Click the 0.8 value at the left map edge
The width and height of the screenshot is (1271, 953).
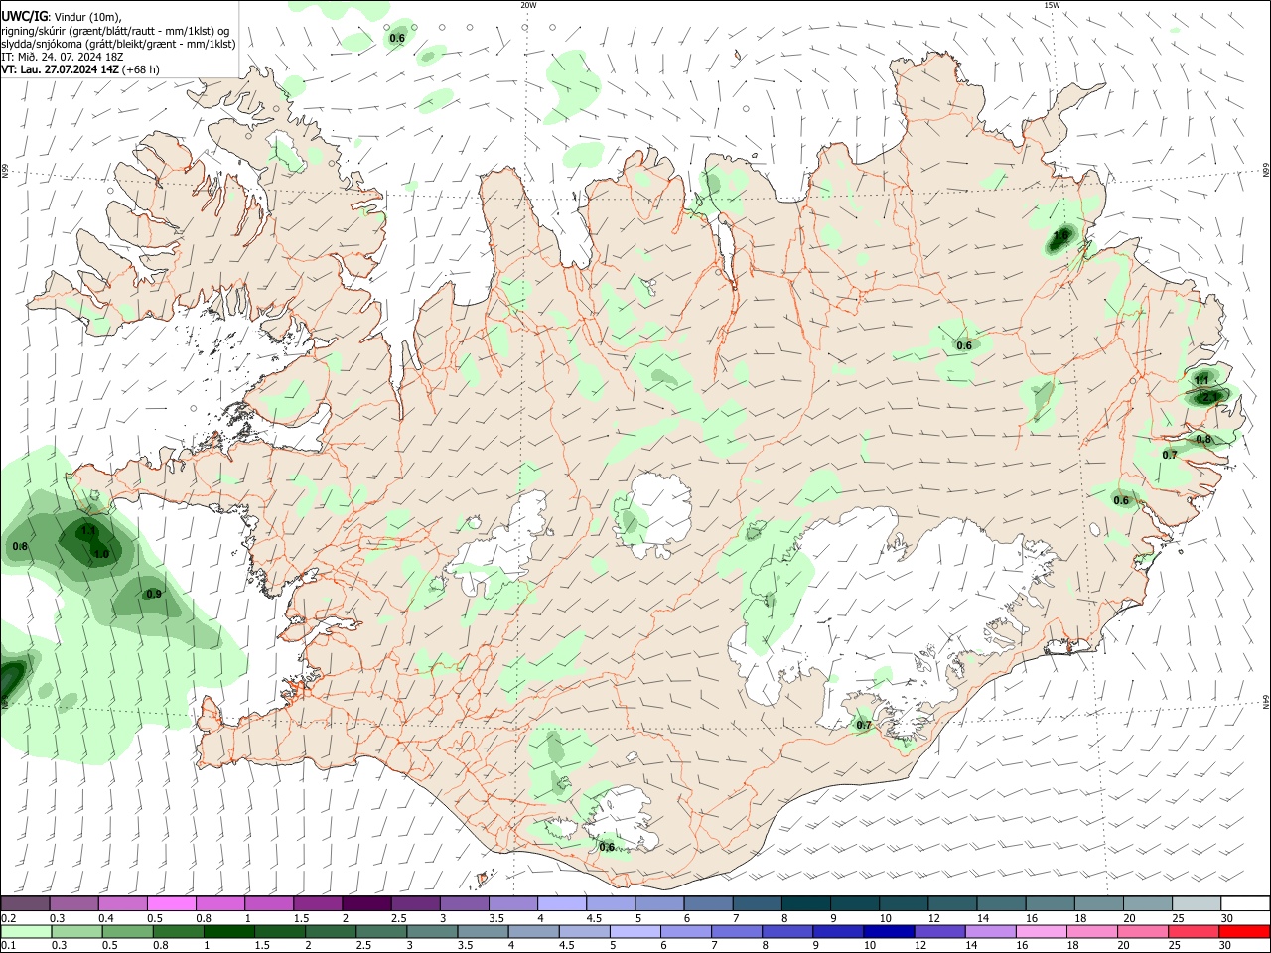coord(20,546)
